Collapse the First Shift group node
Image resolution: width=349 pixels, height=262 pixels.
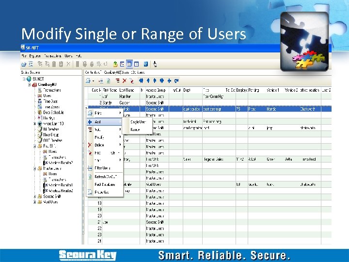(x=35, y=146)
